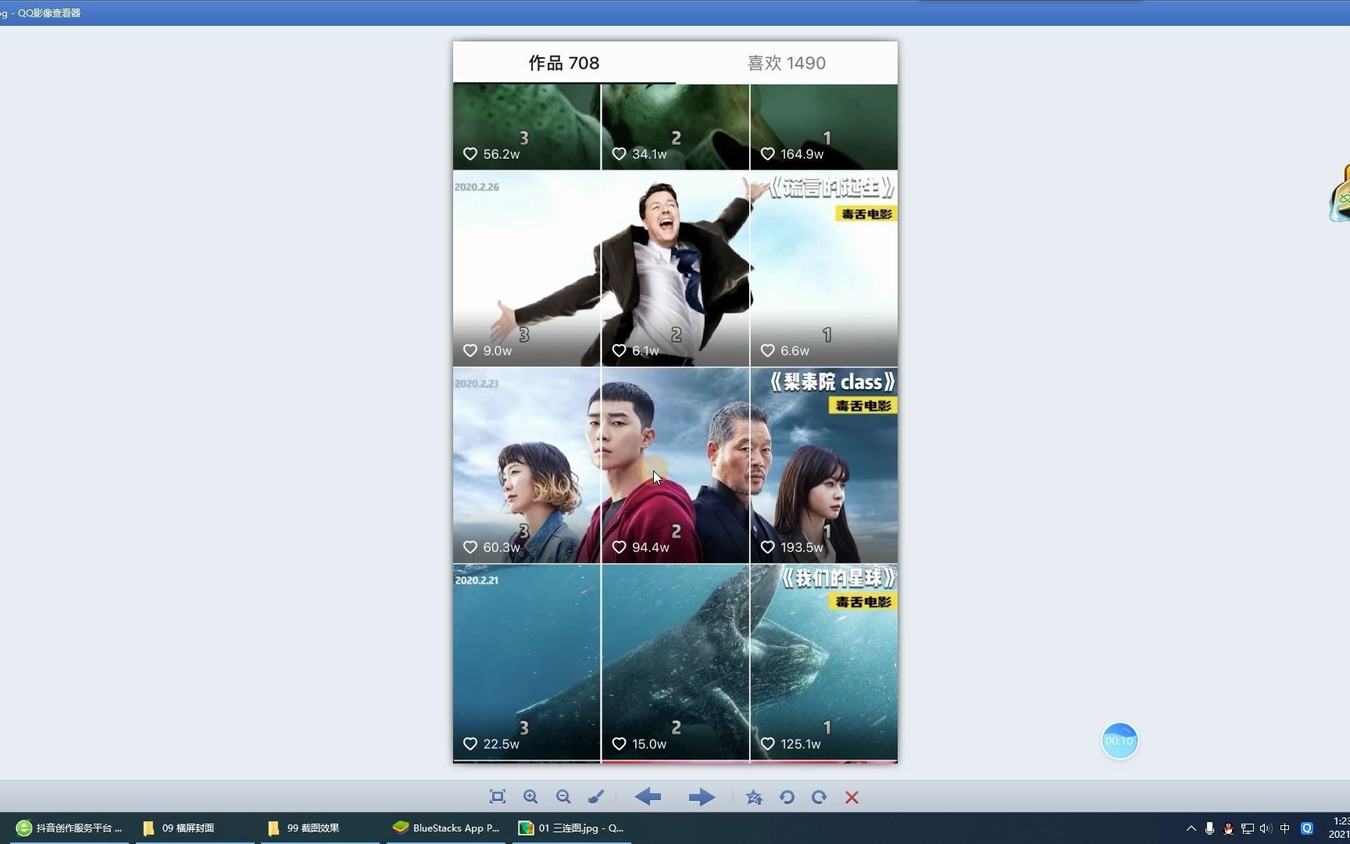The height and width of the screenshot is (844, 1350).
Task: Switch to the 喜欢 1490 tab
Action: pos(787,63)
